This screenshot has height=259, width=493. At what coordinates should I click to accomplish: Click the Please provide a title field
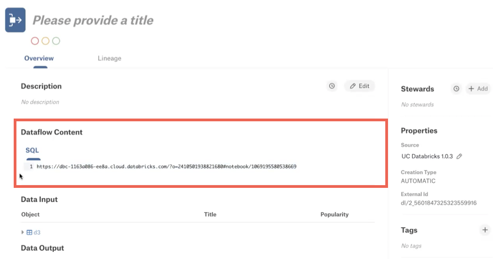click(93, 21)
